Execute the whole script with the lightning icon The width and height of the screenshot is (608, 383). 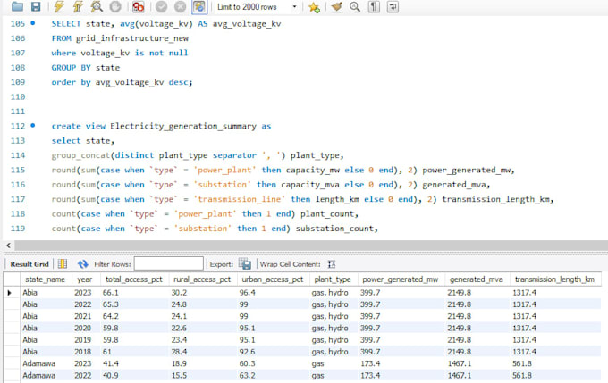[x=59, y=6]
